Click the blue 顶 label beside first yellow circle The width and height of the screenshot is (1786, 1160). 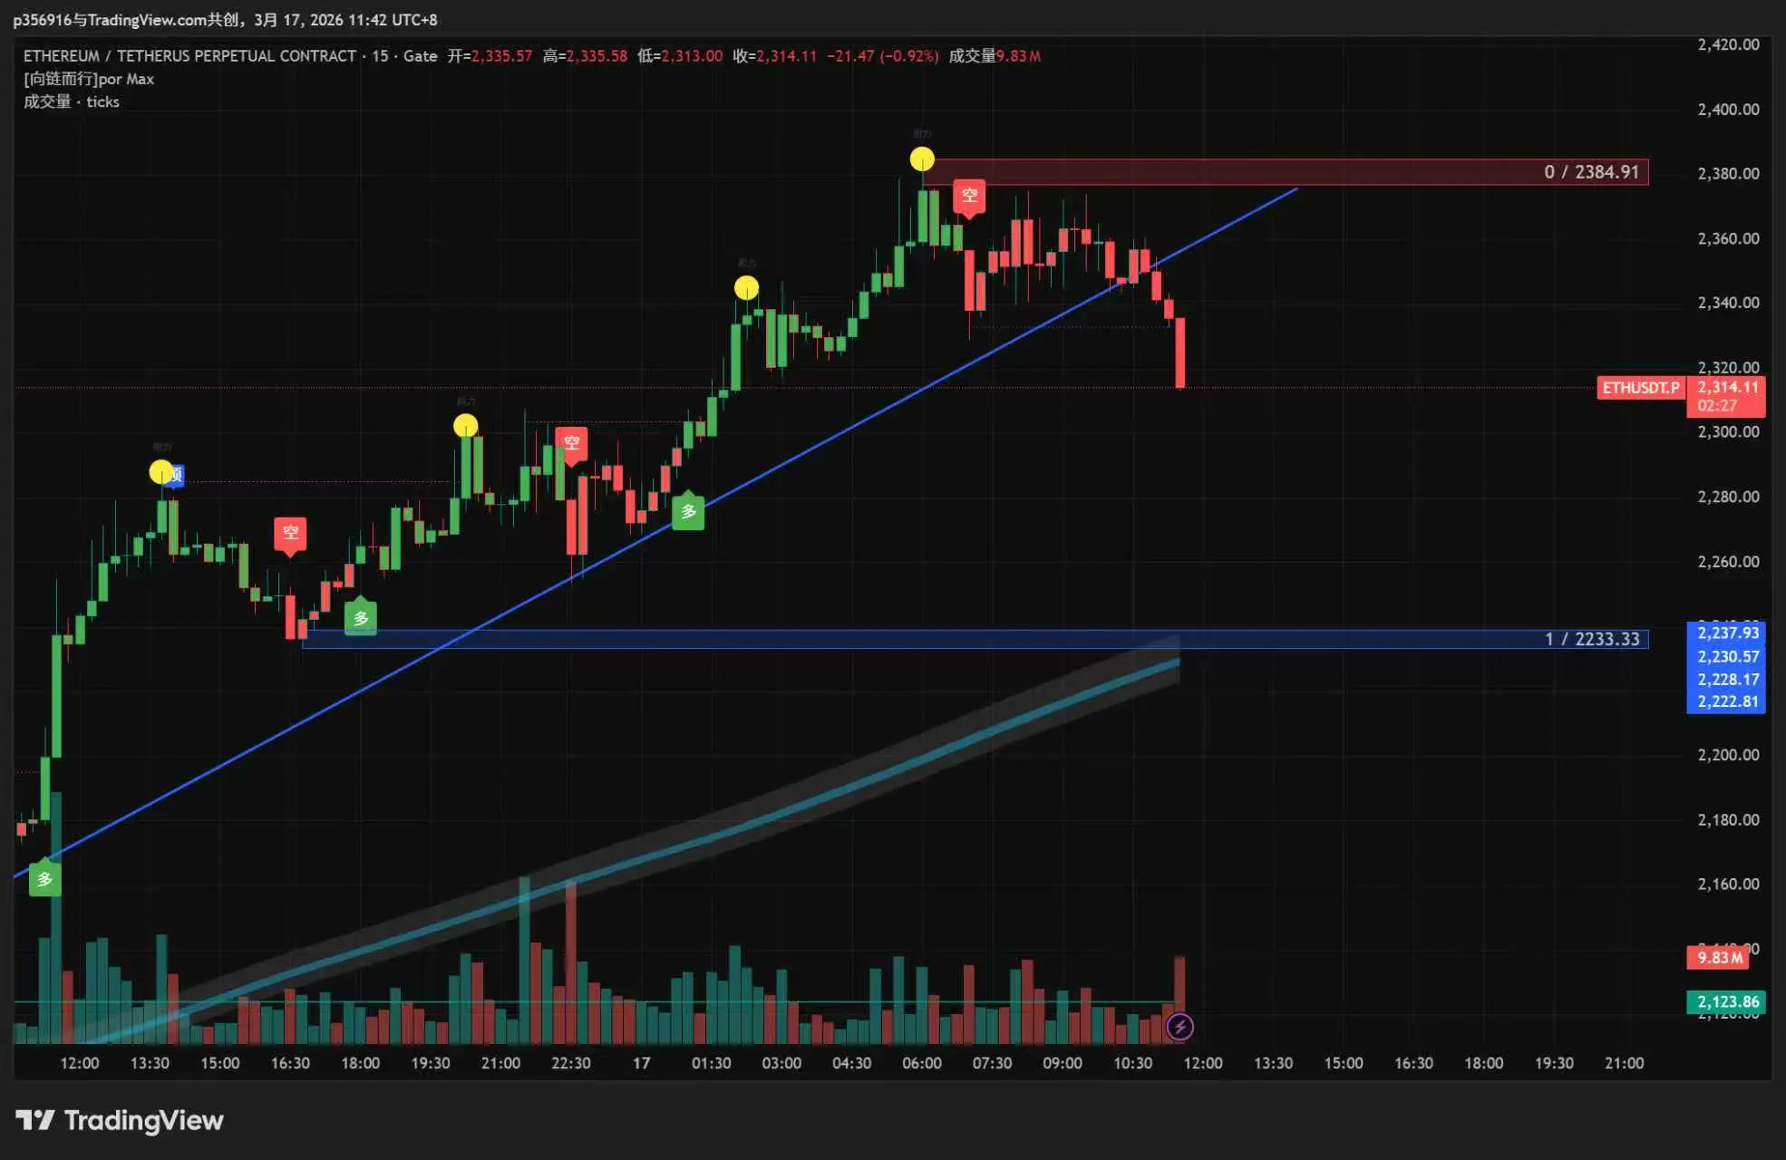pos(177,475)
